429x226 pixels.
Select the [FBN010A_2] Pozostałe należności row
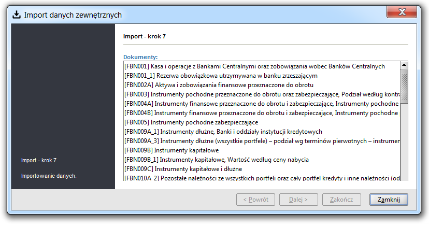262,177
